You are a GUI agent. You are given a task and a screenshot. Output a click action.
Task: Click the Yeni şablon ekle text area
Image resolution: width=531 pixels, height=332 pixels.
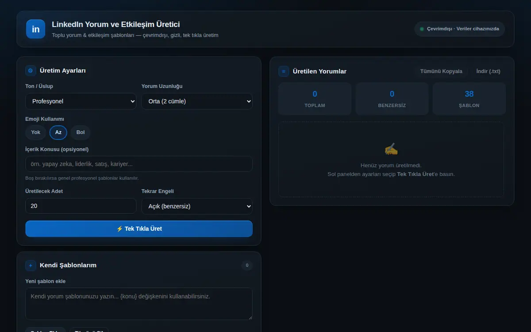pyautogui.click(x=139, y=304)
